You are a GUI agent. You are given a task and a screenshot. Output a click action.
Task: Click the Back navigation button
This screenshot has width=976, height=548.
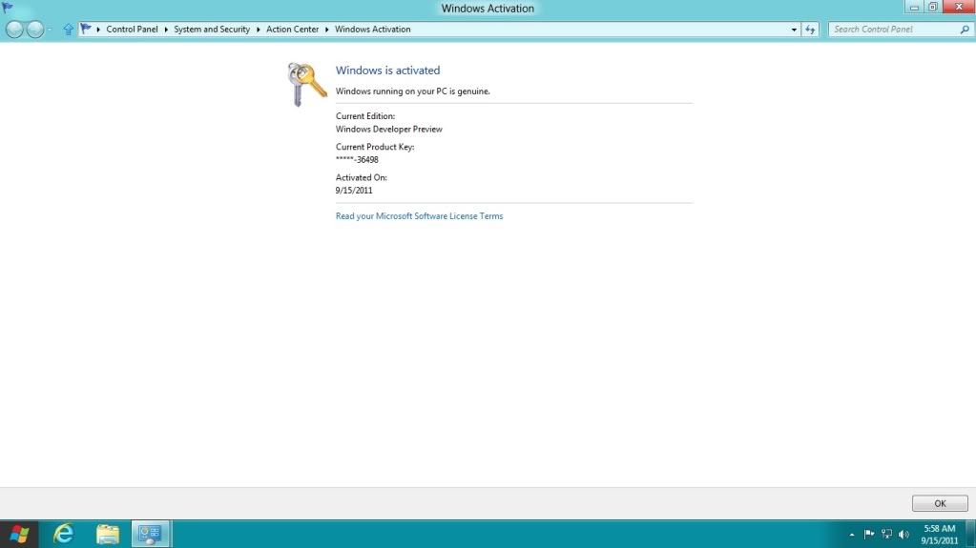click(x=14, y=30)
